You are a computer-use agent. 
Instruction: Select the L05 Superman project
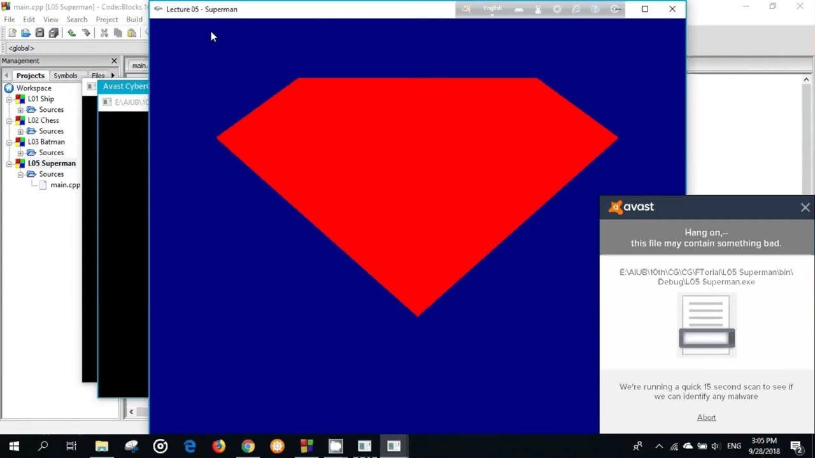(x=52, y=164)
